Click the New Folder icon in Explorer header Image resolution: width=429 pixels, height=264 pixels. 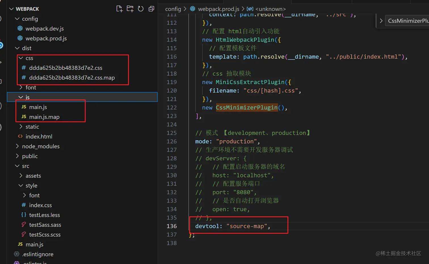[x=130, y=9]
